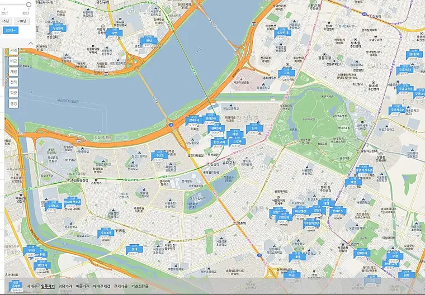Click the 잠실한강공원 label on map
This screenshot has width=425, height=295.
tap(102, 138)
